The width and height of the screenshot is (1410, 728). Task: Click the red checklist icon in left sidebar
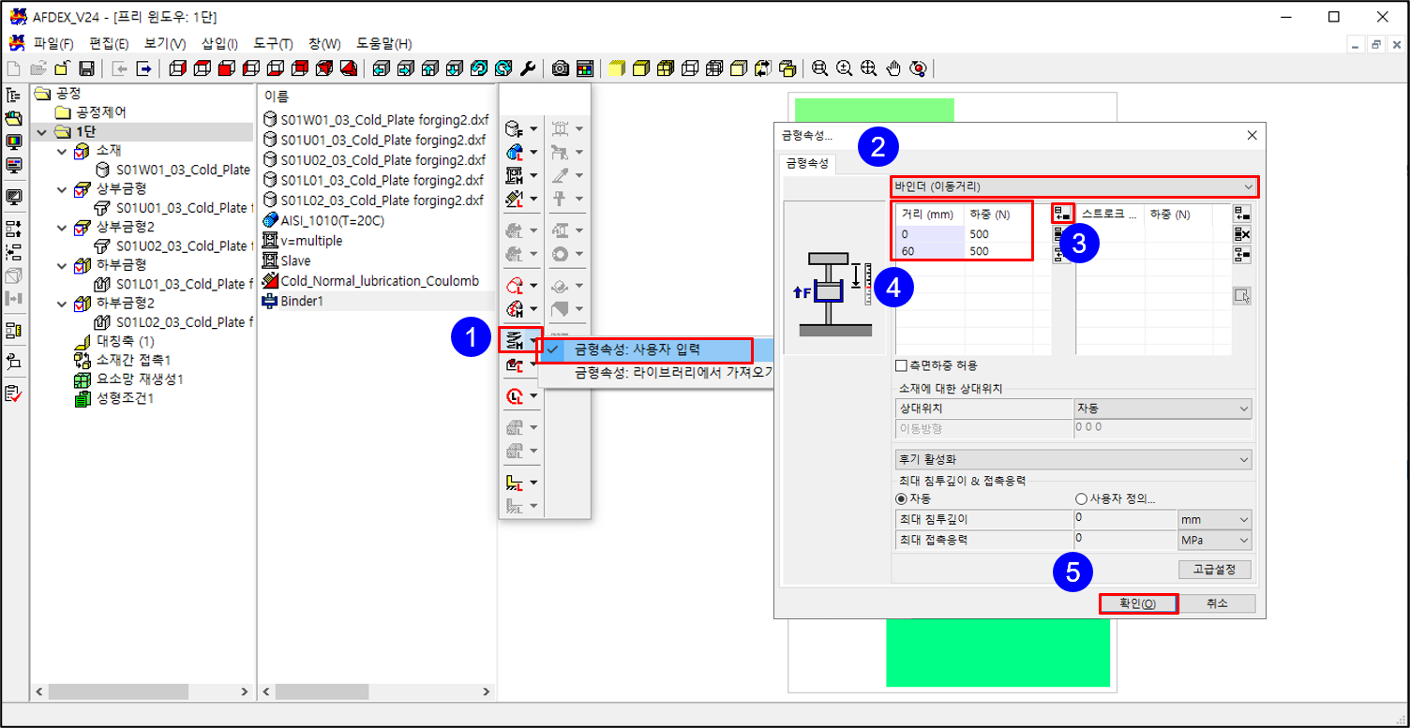coord(14,394)
